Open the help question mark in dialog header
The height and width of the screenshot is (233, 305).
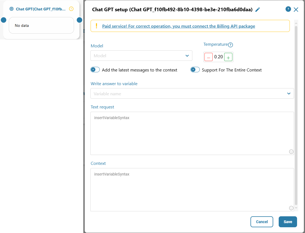pos(288,9)
